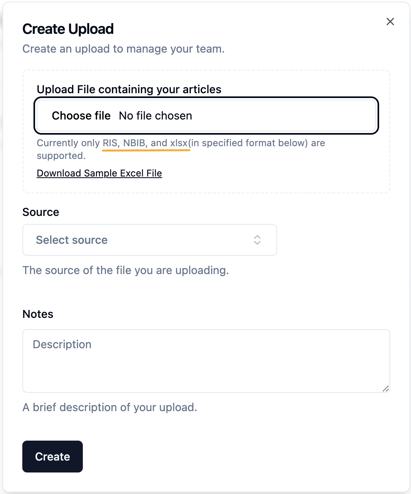
Task: Click the word 'supported.' in the format hint
Action: pyautogui.click(x=61, y=156)
